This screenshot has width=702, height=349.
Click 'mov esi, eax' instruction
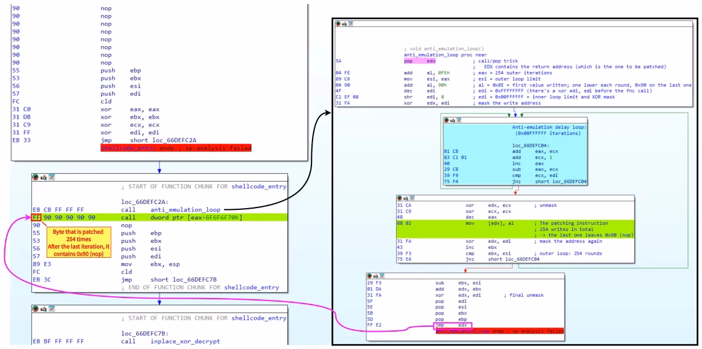point(422,79)
